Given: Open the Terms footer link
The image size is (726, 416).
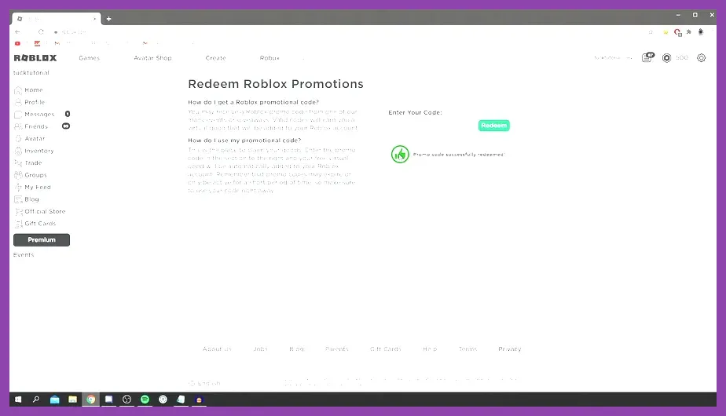Looking at the screenshot, I should [x=468, y=349].
